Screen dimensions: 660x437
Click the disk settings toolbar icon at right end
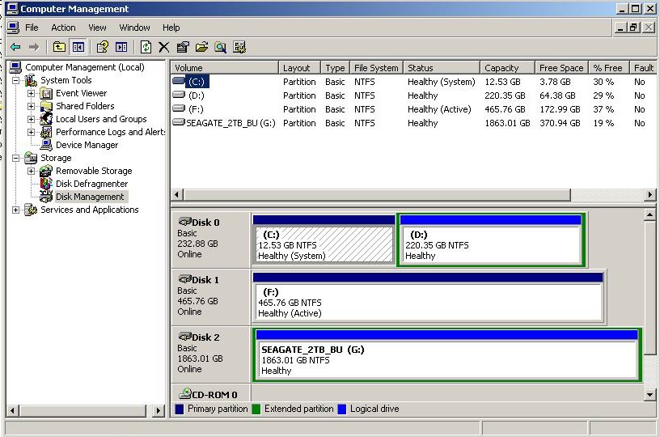(239, 47)
